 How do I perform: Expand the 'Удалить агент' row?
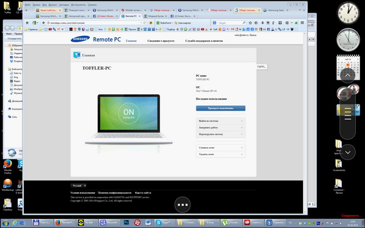221,154
